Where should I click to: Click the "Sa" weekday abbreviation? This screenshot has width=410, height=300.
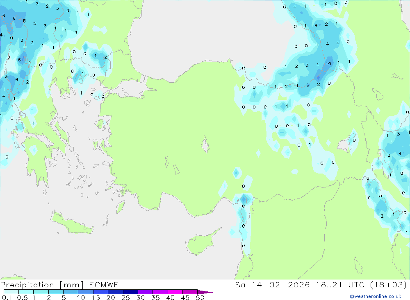pyautogui.click(x=240, y=284)
